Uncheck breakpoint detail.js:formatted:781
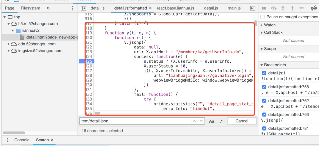Screen dimensions: 319x146 [x=264, y=128]
